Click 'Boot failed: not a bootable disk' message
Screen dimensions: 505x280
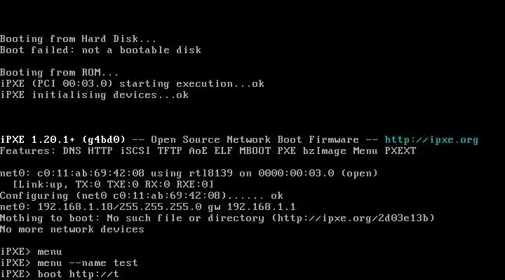100,50
